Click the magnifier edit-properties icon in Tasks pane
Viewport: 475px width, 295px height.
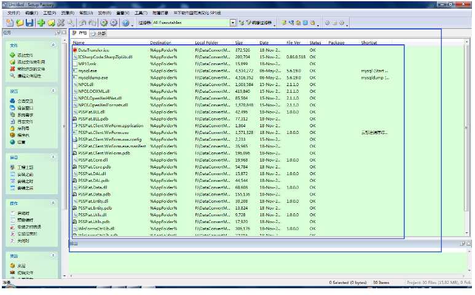[x=12, y=76]
